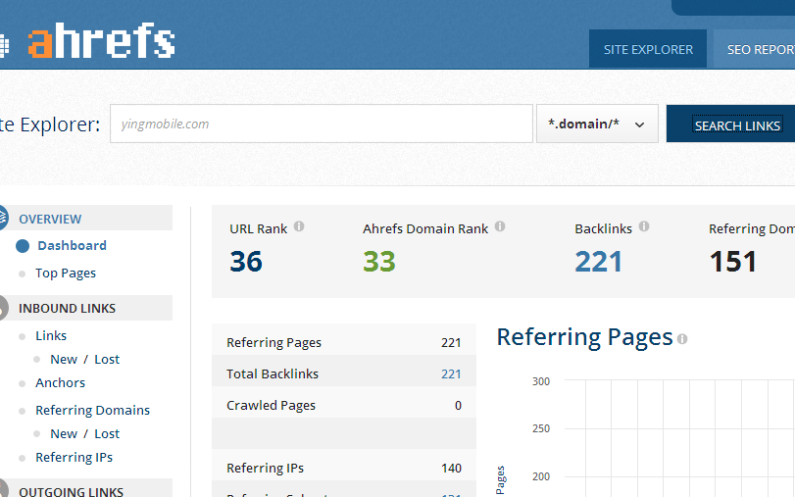795x497 pixels.
Task: Click the info icon beside Referring Pages heading
Action: 682,339
